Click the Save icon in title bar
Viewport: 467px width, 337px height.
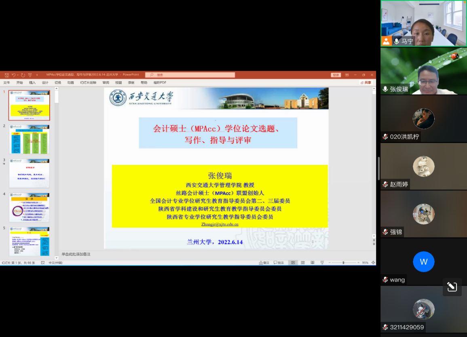6,75
